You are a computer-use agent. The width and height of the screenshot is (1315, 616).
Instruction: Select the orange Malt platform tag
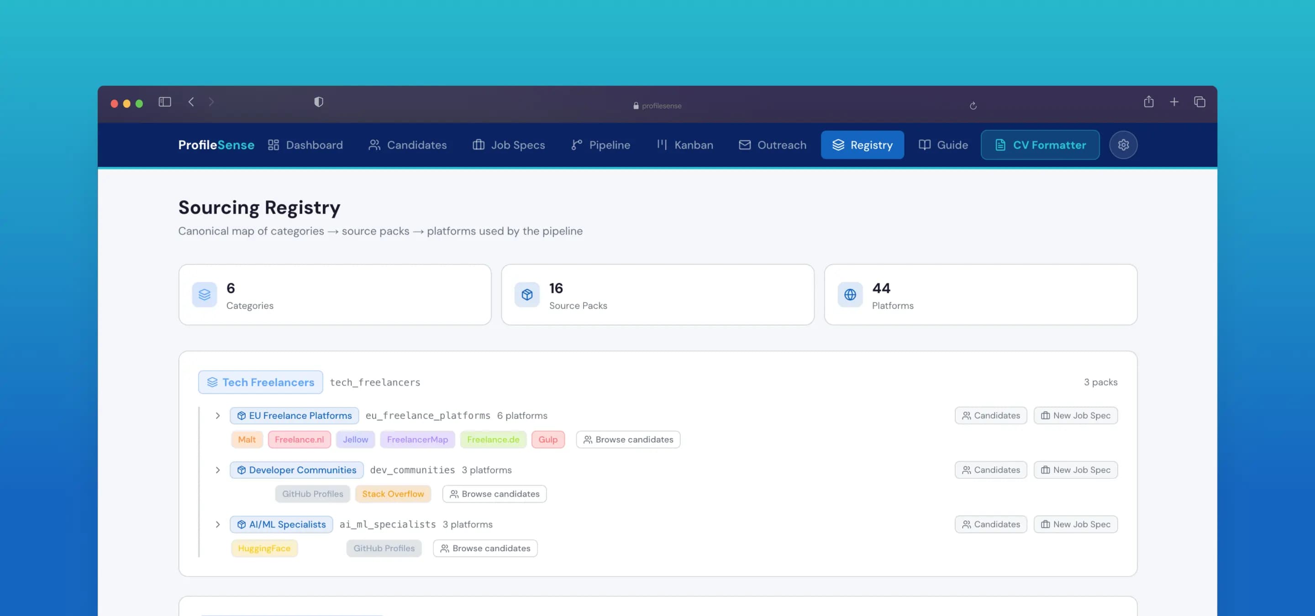[247, 439]
